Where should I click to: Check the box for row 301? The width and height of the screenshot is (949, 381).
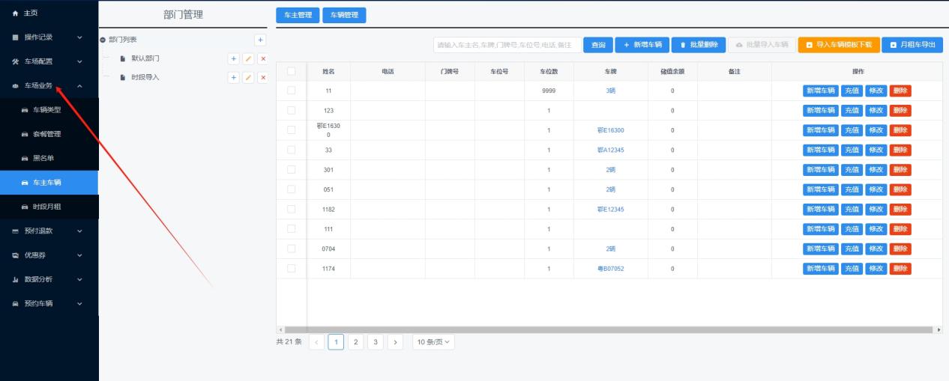(291, 169)
